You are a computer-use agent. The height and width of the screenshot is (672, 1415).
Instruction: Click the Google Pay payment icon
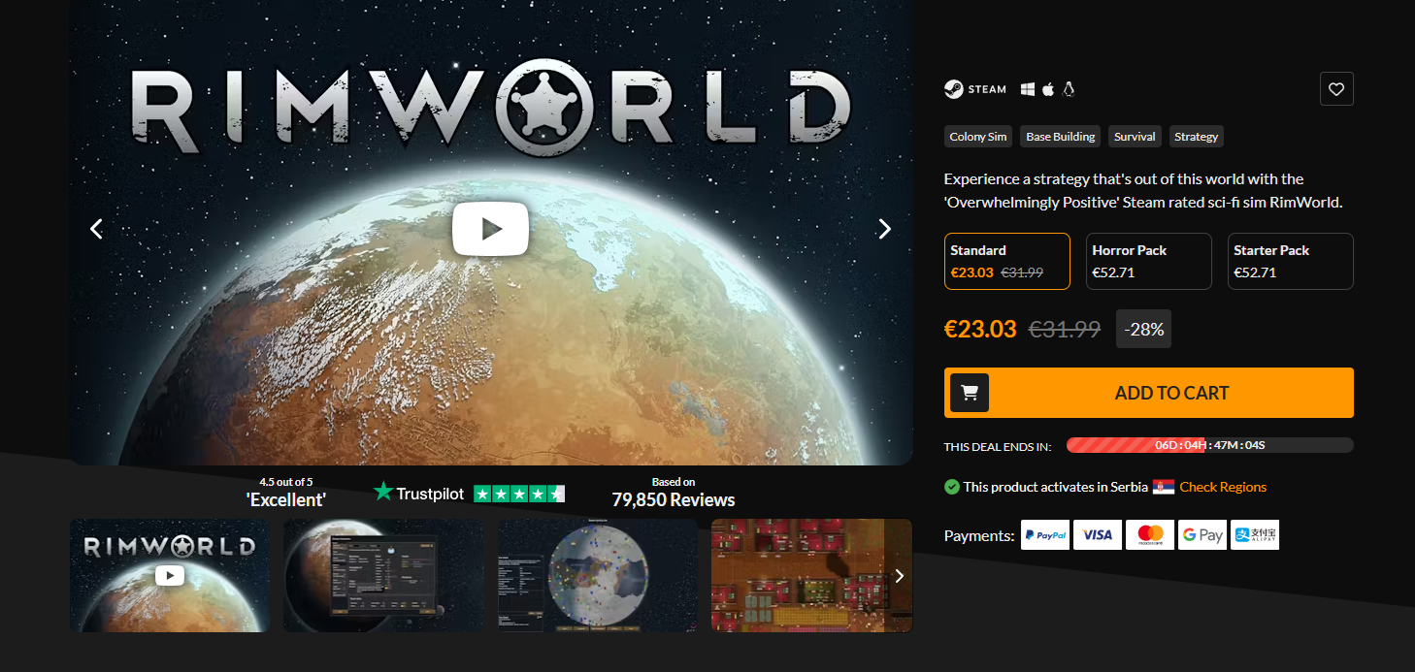click(1202, 535)
